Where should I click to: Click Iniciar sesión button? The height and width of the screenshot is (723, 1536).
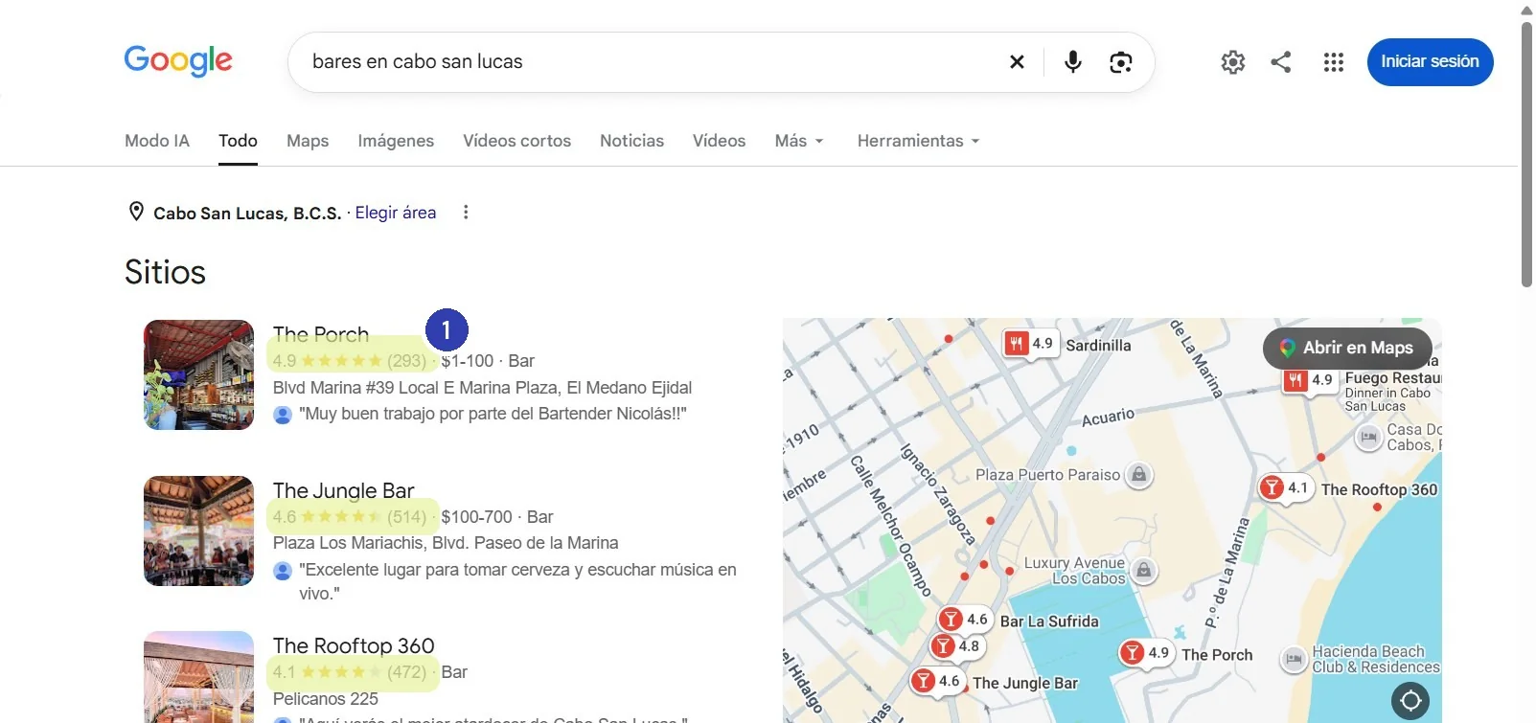(1430, 61)
